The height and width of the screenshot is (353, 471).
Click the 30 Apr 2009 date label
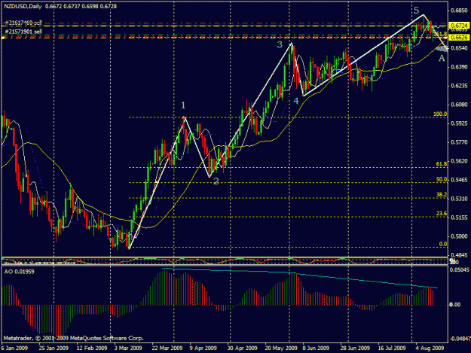pos(242,348)
